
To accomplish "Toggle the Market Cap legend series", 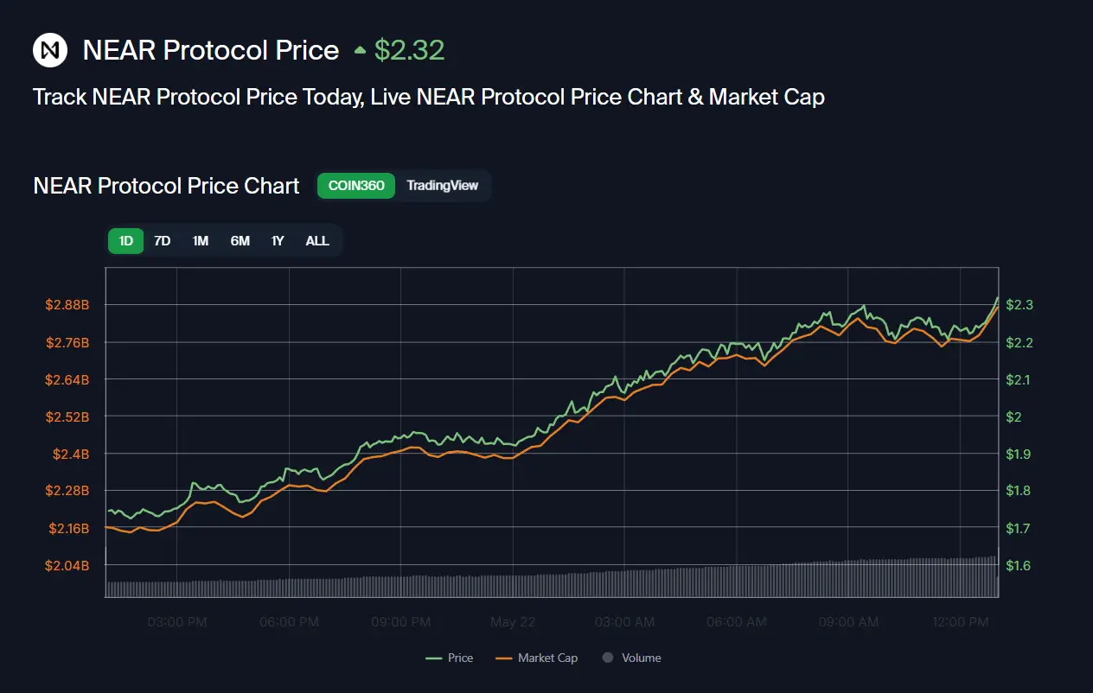I will click(x=537, y=658).
